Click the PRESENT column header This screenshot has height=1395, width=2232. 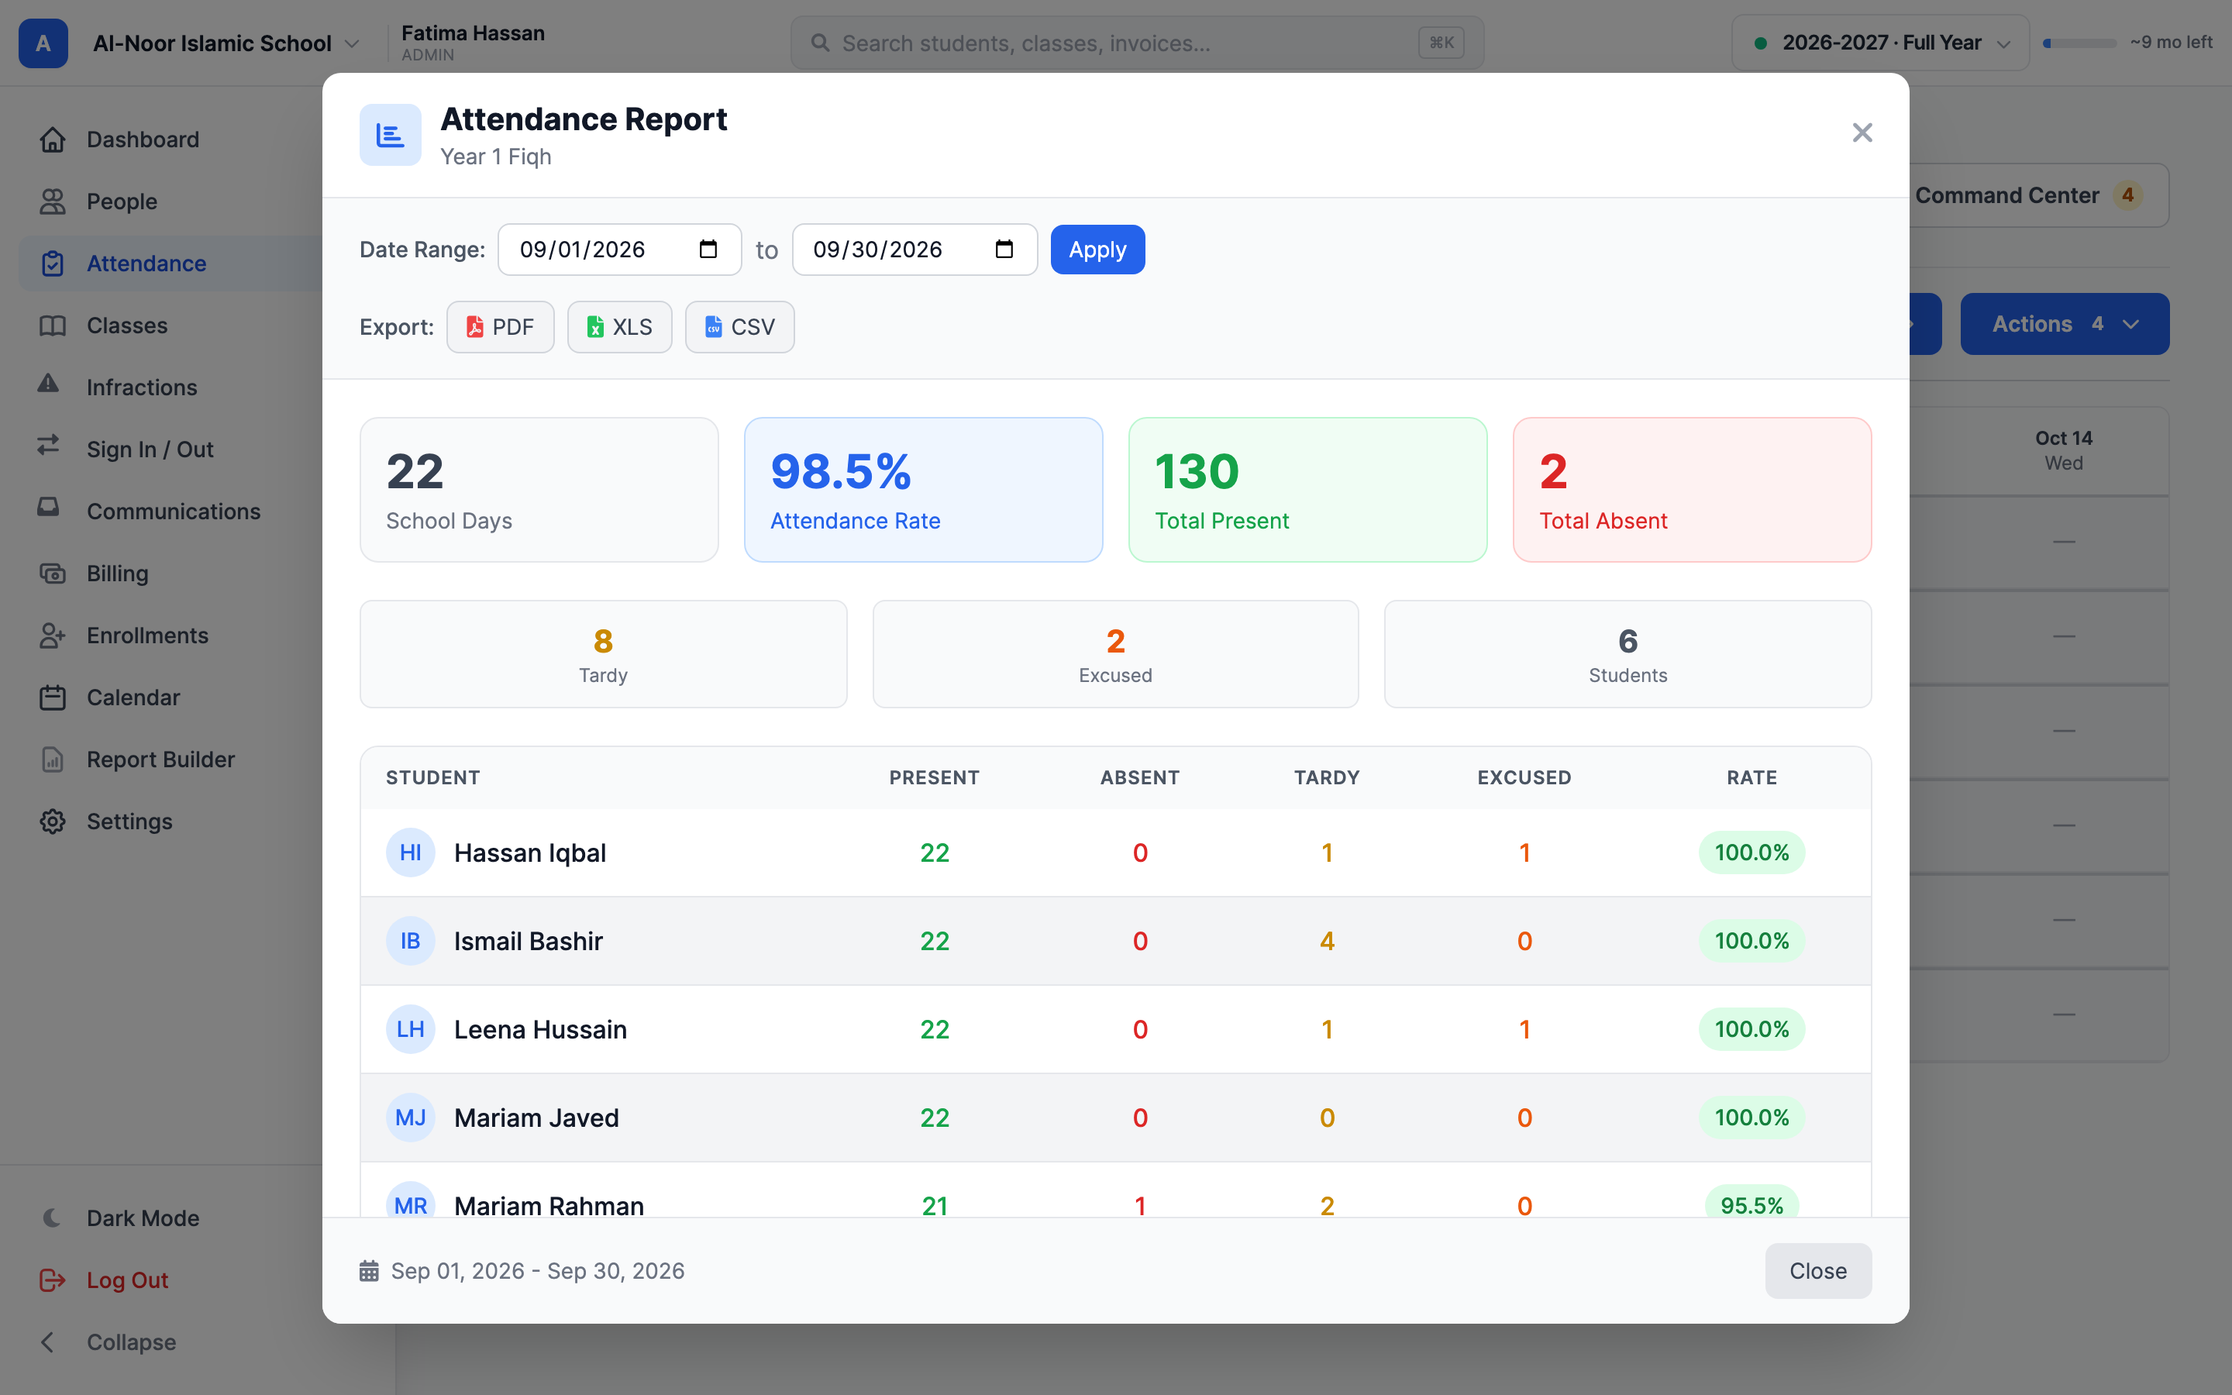point(935,778)
